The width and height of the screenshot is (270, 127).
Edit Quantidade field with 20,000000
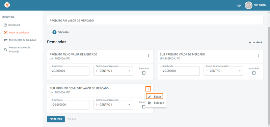[x=70, y=71]
